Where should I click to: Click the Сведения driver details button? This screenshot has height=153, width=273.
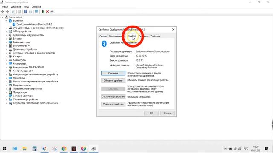pos(113,73)
